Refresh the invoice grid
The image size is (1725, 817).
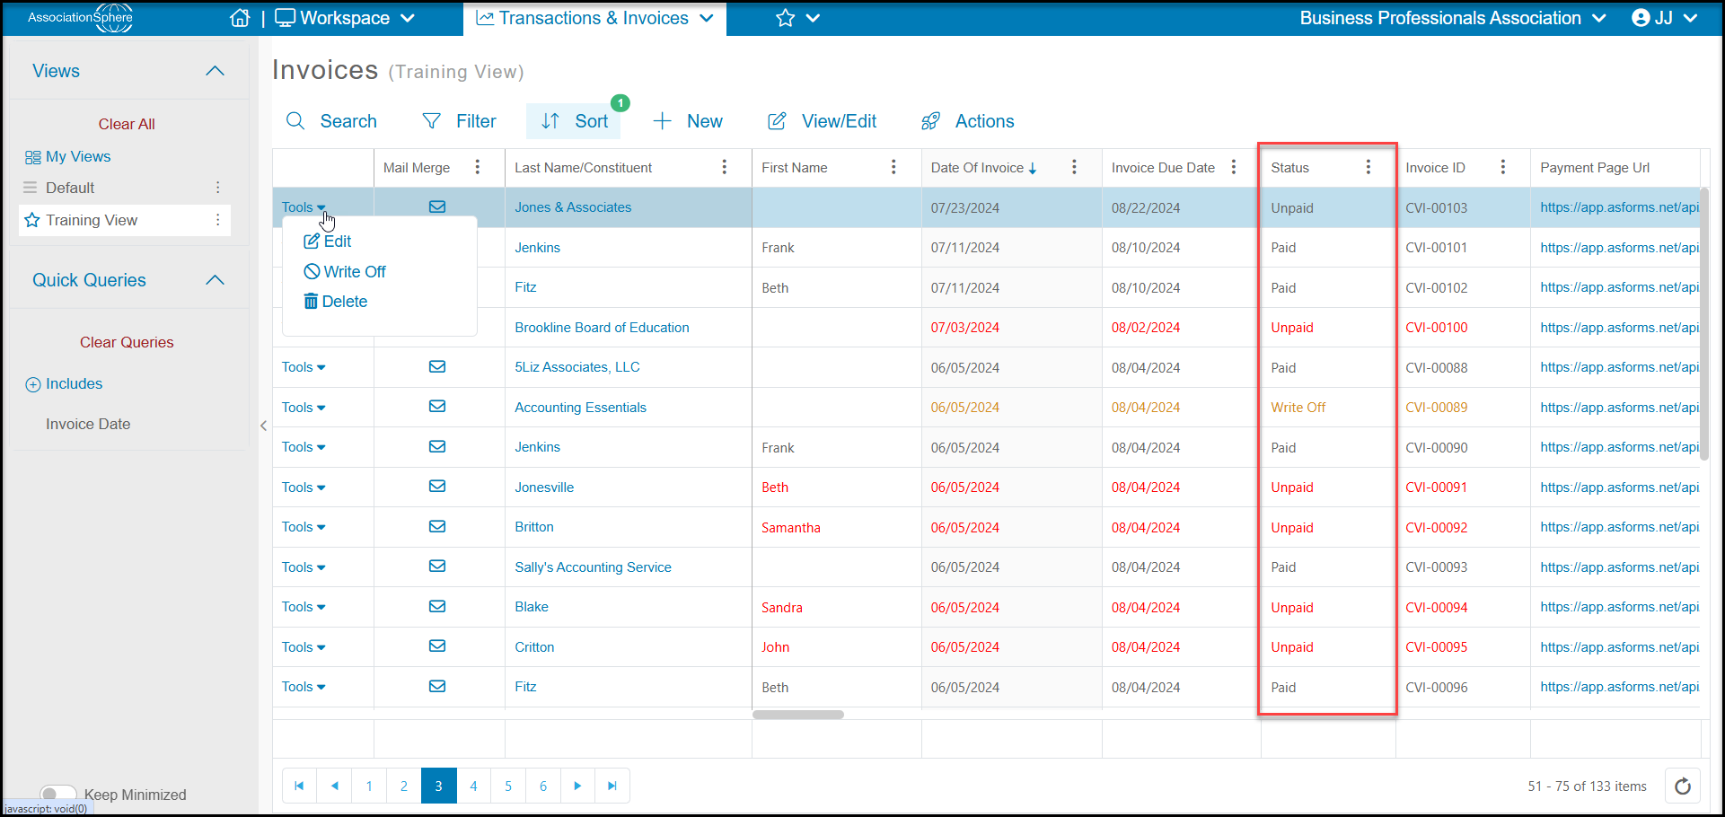tap(1683, 786)
